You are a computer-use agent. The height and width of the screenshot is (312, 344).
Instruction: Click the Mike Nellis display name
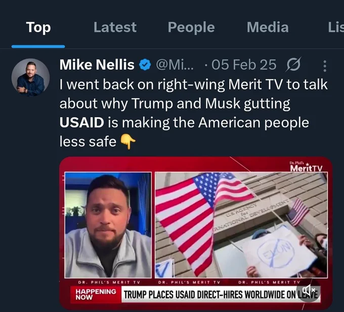(x=97, y=65)
